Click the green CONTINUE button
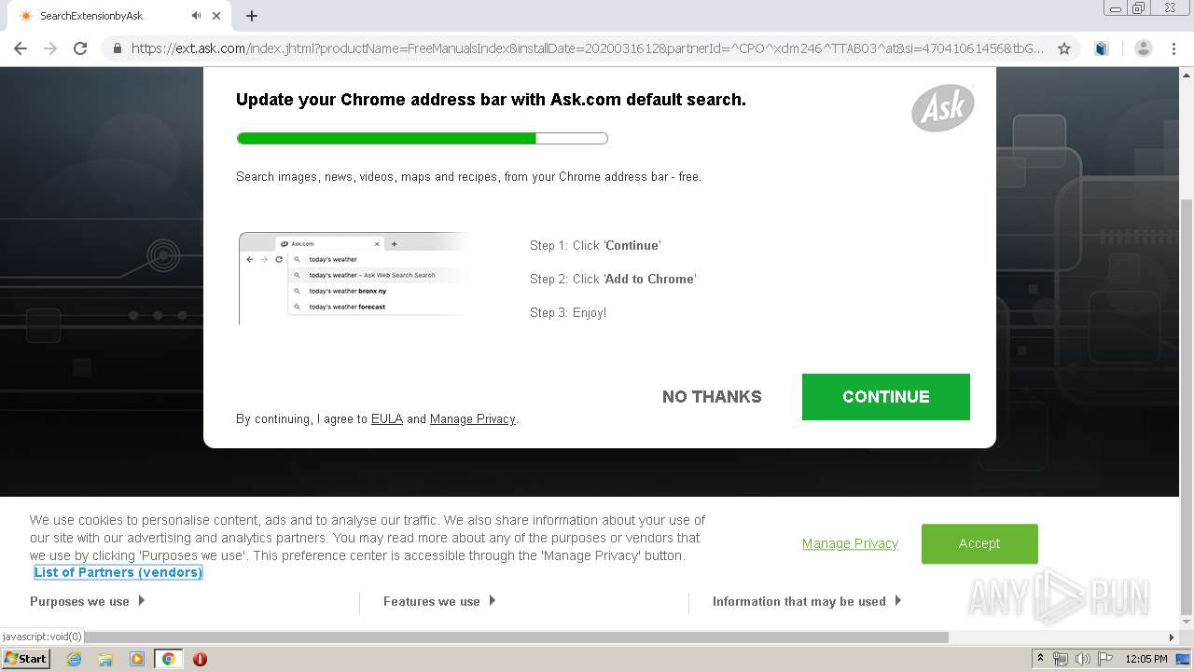The height and width of the screenshot is (671, 1194). pyautogui.click(x=886, y=397)
